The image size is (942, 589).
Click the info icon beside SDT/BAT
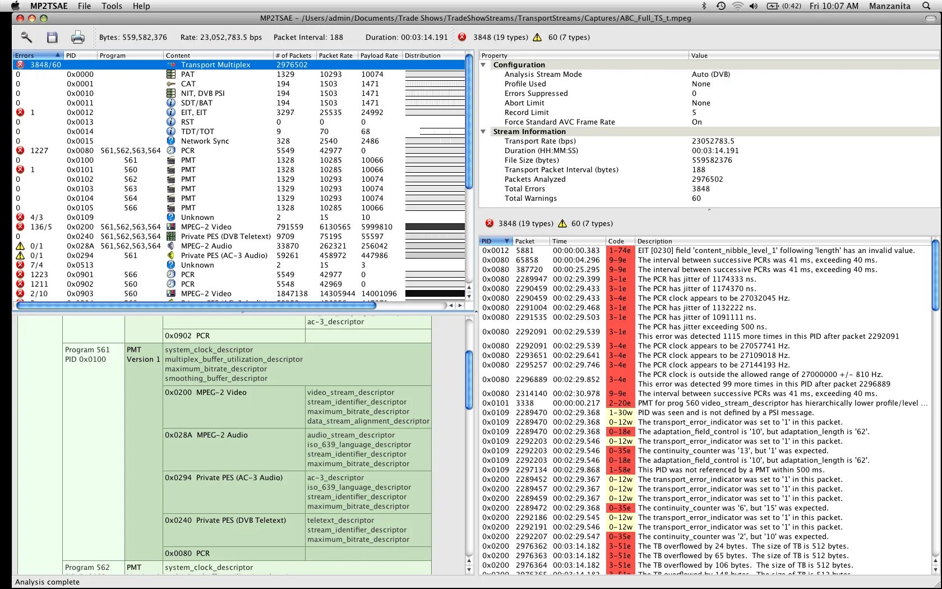pyautogui.click(x=171, y=103)
